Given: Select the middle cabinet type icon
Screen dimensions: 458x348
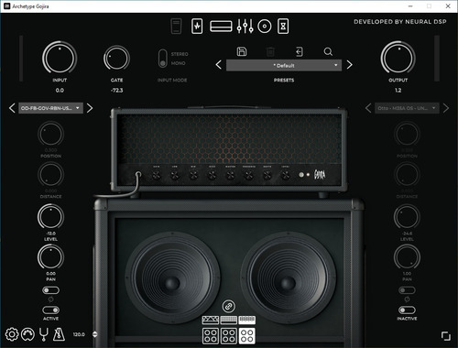Looking at the screenshot, I should pos(229,336).
